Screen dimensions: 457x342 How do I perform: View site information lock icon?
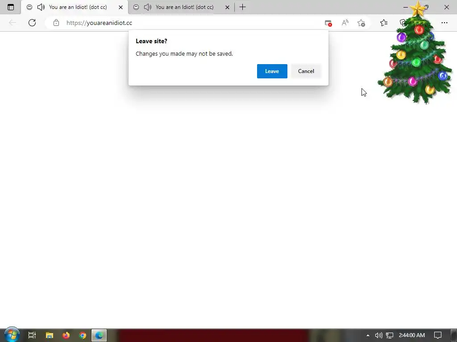56,23
